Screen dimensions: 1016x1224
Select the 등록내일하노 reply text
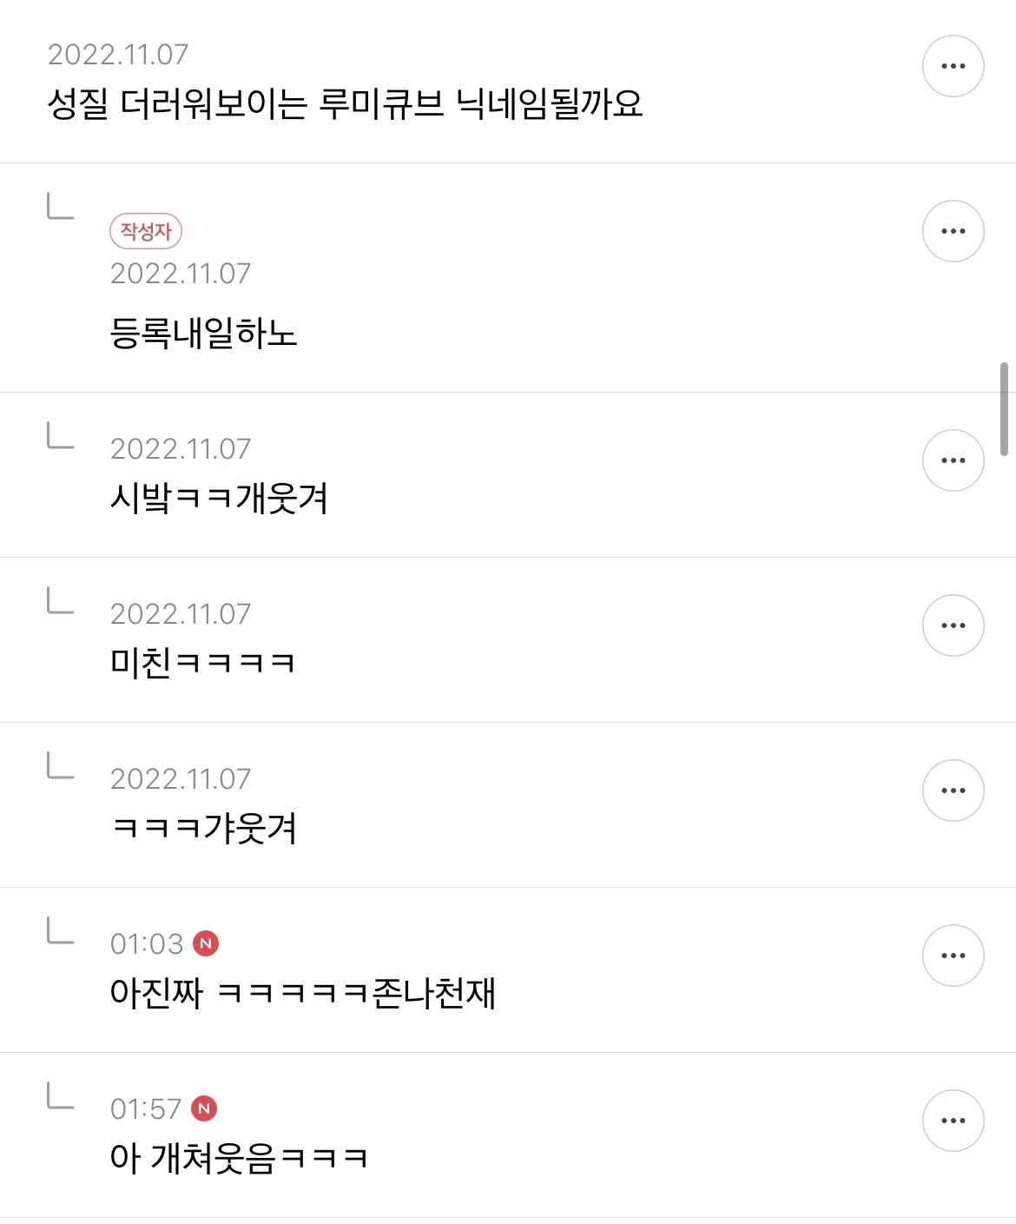point(203,334)
